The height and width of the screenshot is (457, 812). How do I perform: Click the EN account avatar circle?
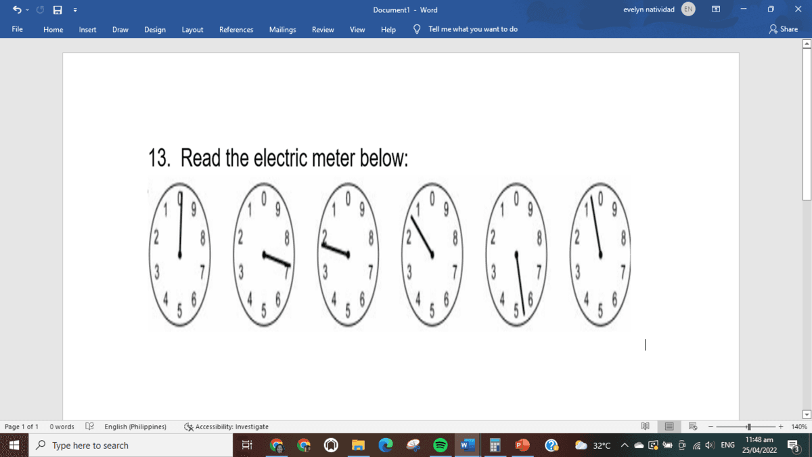(688, 9)
